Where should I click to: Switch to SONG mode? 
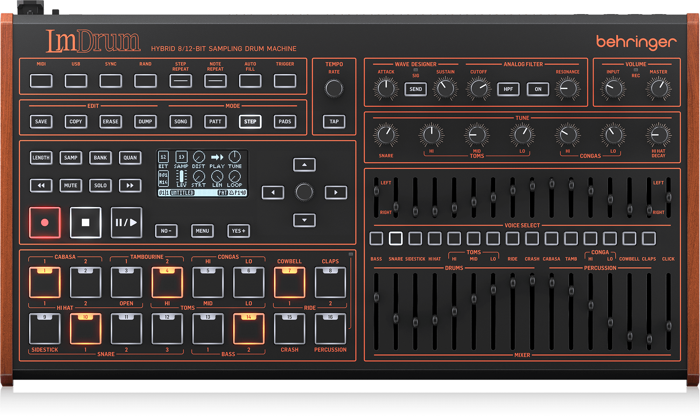[x=181, y=122]
